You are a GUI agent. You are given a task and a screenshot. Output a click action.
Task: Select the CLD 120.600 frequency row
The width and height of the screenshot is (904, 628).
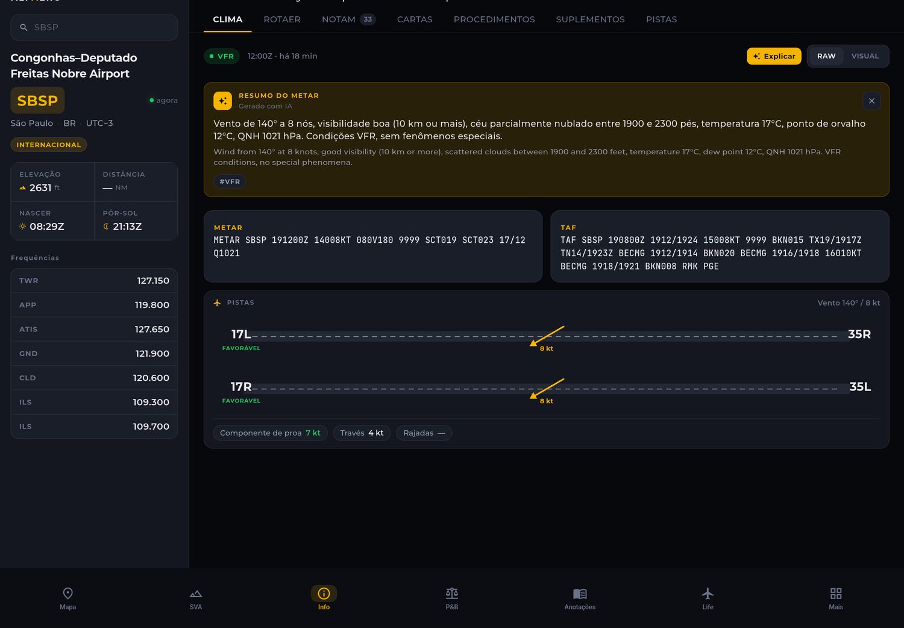tap(94, 378)
